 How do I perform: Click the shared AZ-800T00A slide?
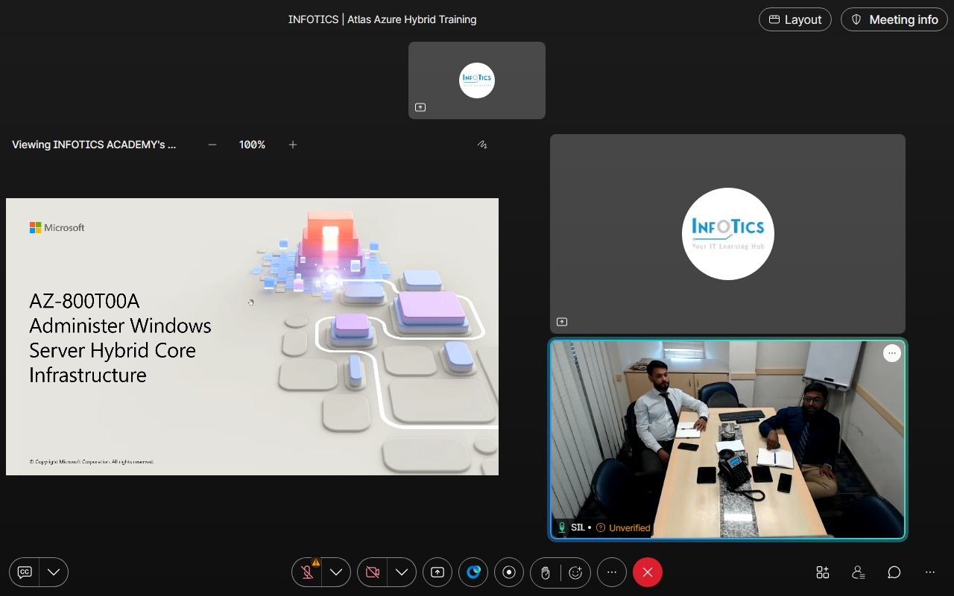252,337
